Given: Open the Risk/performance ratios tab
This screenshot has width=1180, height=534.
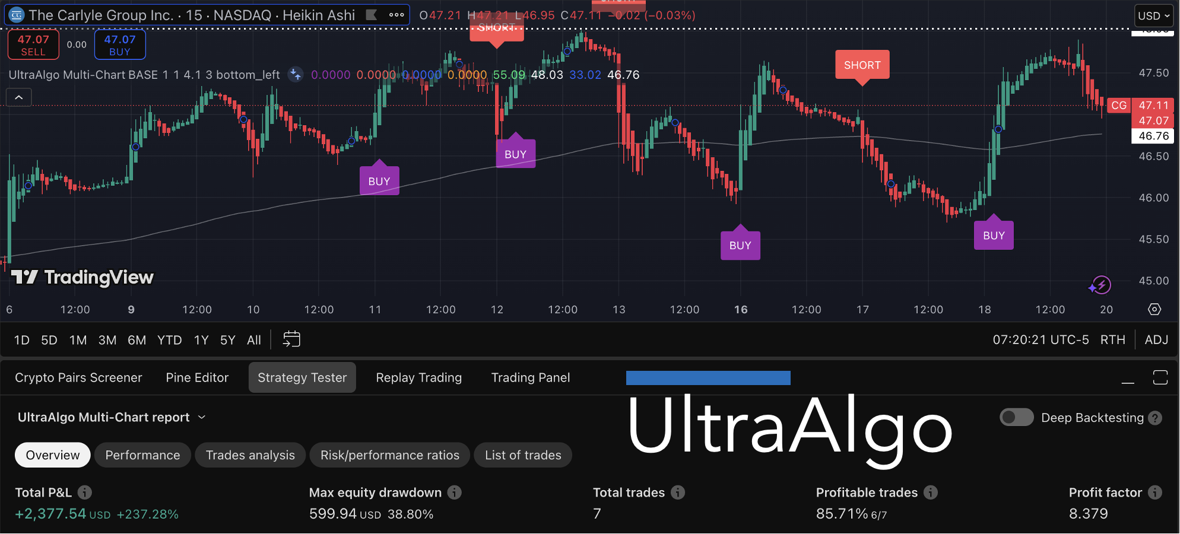Looking at the screenshot, I should (390, 455).
